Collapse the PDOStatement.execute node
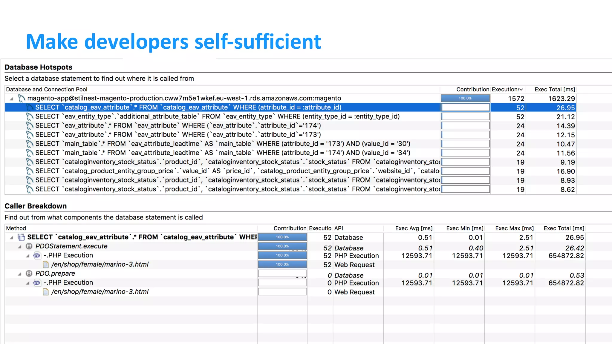 pyautogui.click(x=20, y=247)
